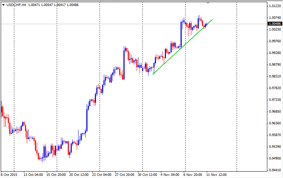The height and width of the screenshot is (178, 283).
Task: Click the high value 1.00547 in header
Action: click(47, 5)
